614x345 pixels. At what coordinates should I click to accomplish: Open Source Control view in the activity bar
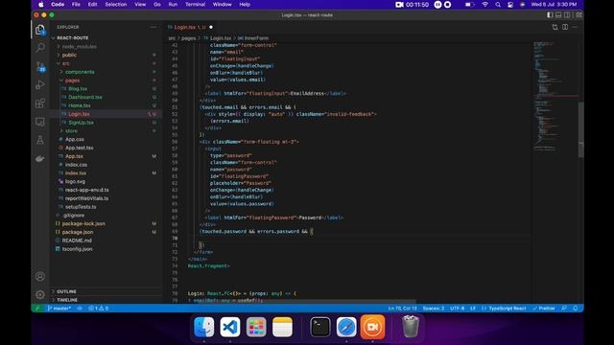coord(40,66)
